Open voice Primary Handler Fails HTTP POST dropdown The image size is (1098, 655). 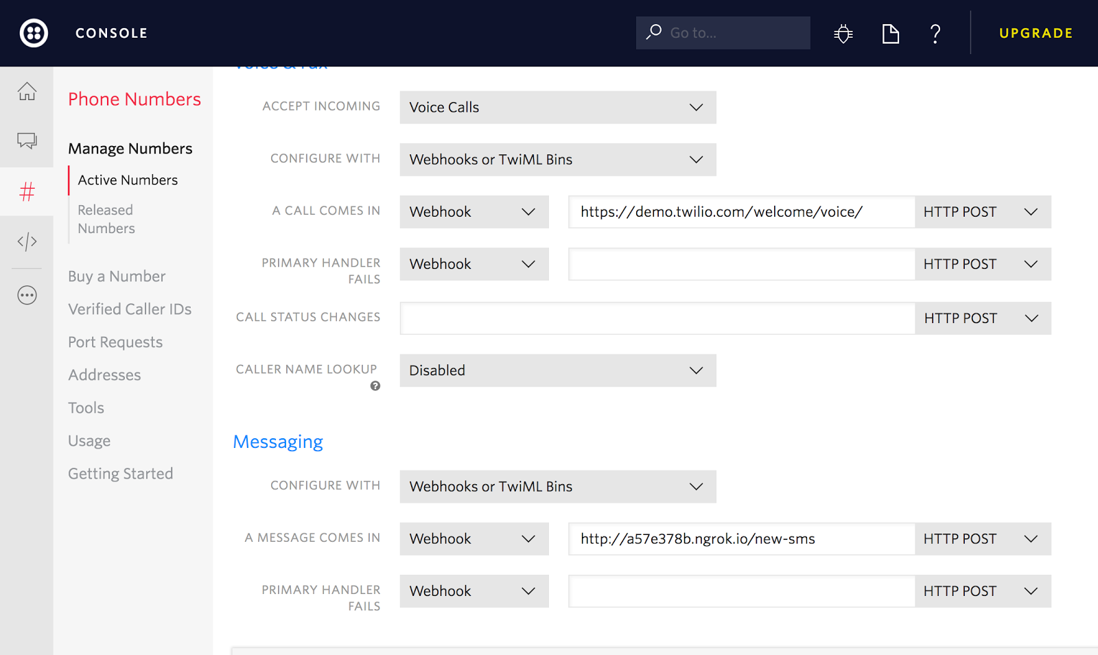click(x=983, y=264)
